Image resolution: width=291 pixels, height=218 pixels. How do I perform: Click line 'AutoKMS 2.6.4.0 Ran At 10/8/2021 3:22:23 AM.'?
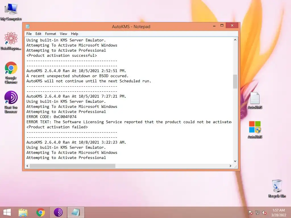pos(76,142)
